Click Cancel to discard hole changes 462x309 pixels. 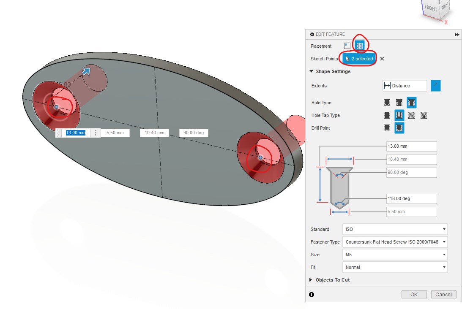pyautogui.click(x=443, y=294)
